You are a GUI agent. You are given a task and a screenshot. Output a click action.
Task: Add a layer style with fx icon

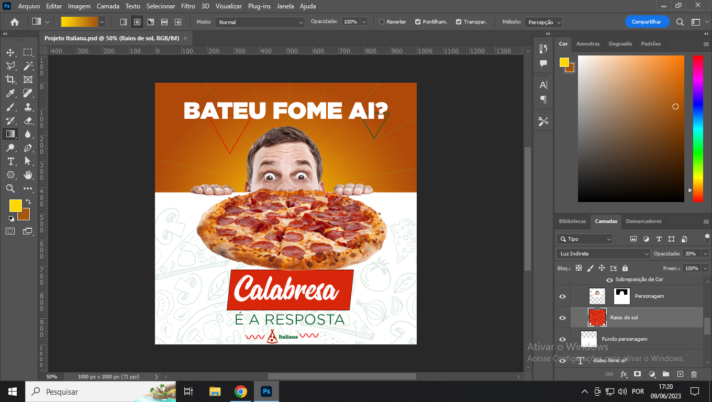tap(624, 374)
